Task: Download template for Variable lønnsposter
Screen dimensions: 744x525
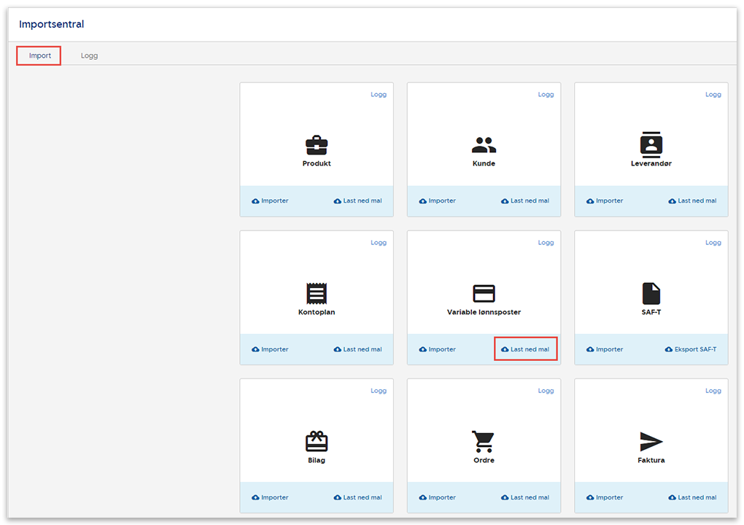Action: 525,349
